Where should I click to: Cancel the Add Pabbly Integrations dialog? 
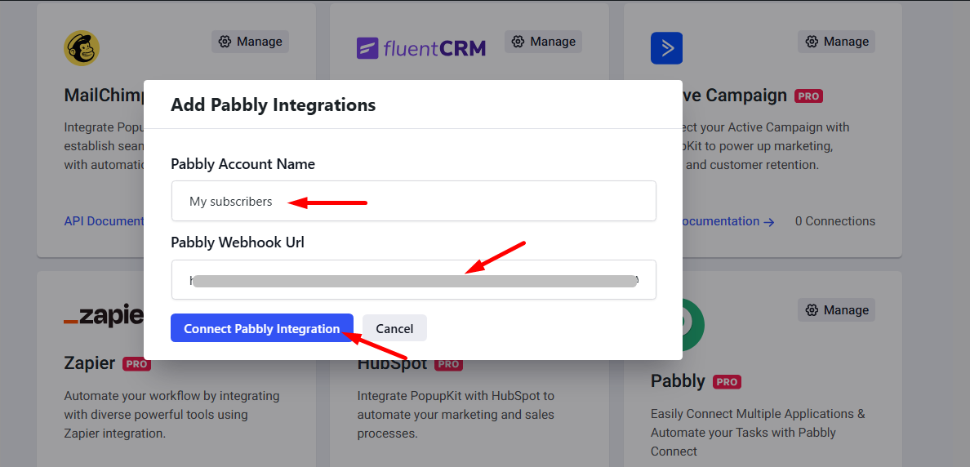pyautogui.click(x=394, y=328)
